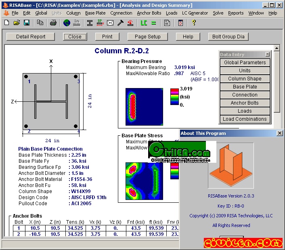
Task: Save the model with the floppy disk icon
Action: click(x=27, y=23)
